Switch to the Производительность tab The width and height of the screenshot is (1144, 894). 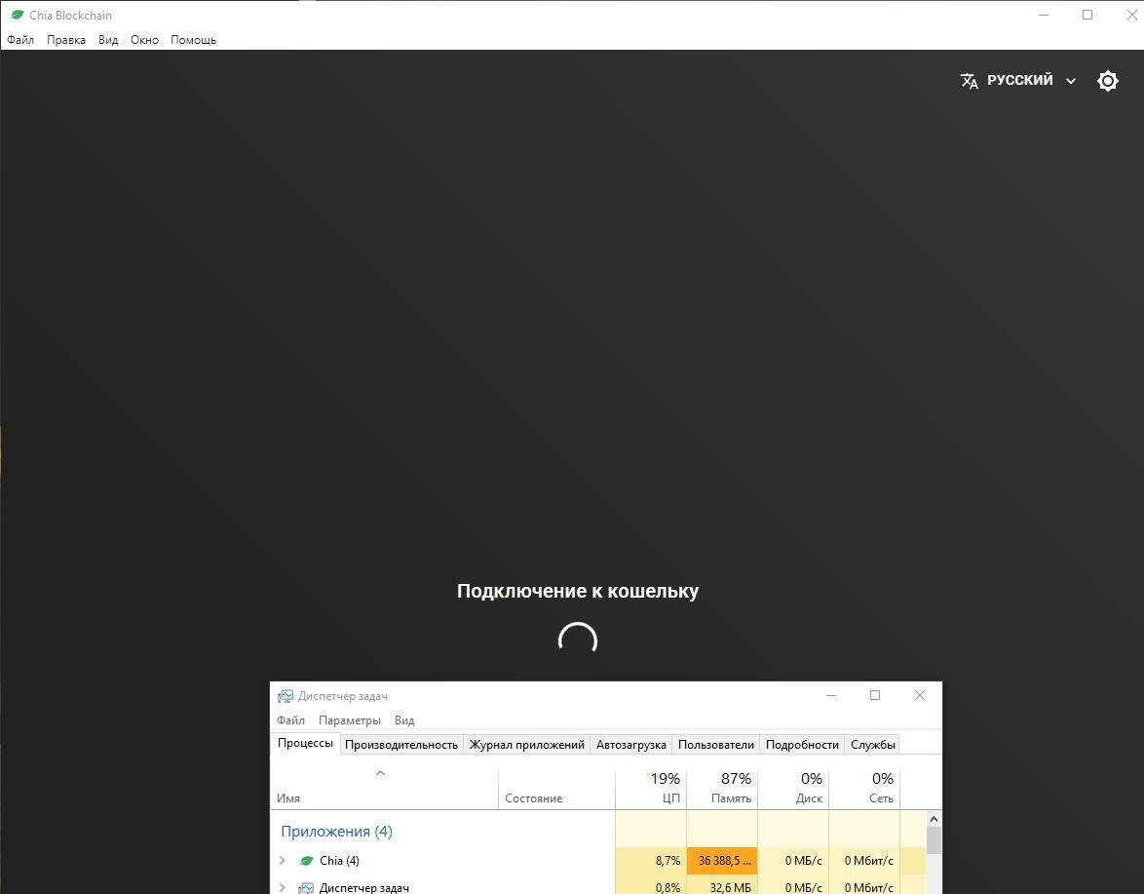401,745
